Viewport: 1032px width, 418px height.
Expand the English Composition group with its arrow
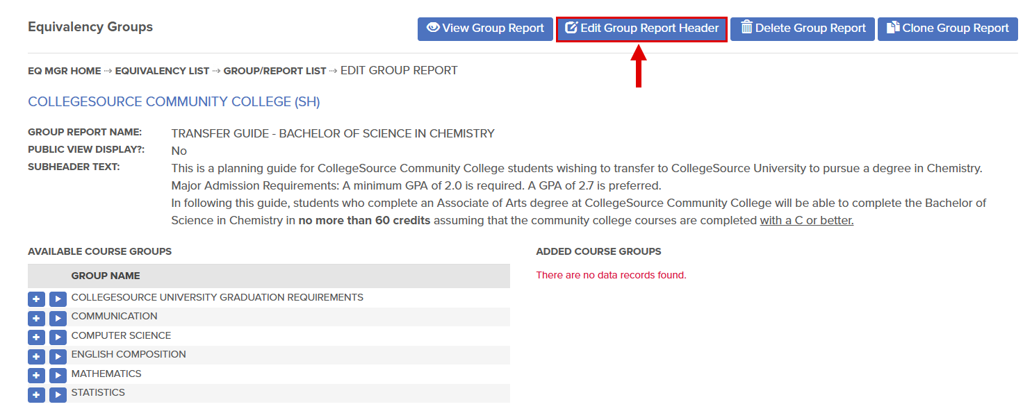58,357
